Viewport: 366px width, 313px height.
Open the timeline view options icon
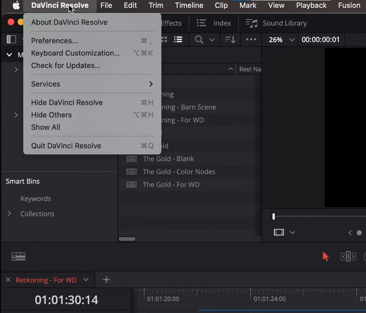[x=19, y=256]
